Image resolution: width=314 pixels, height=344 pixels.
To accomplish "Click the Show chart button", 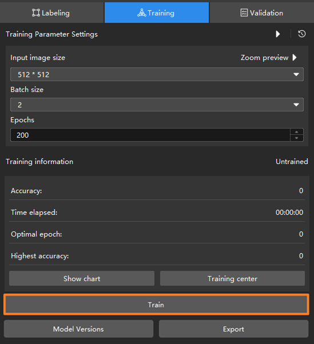I will (x=82, y=278).
